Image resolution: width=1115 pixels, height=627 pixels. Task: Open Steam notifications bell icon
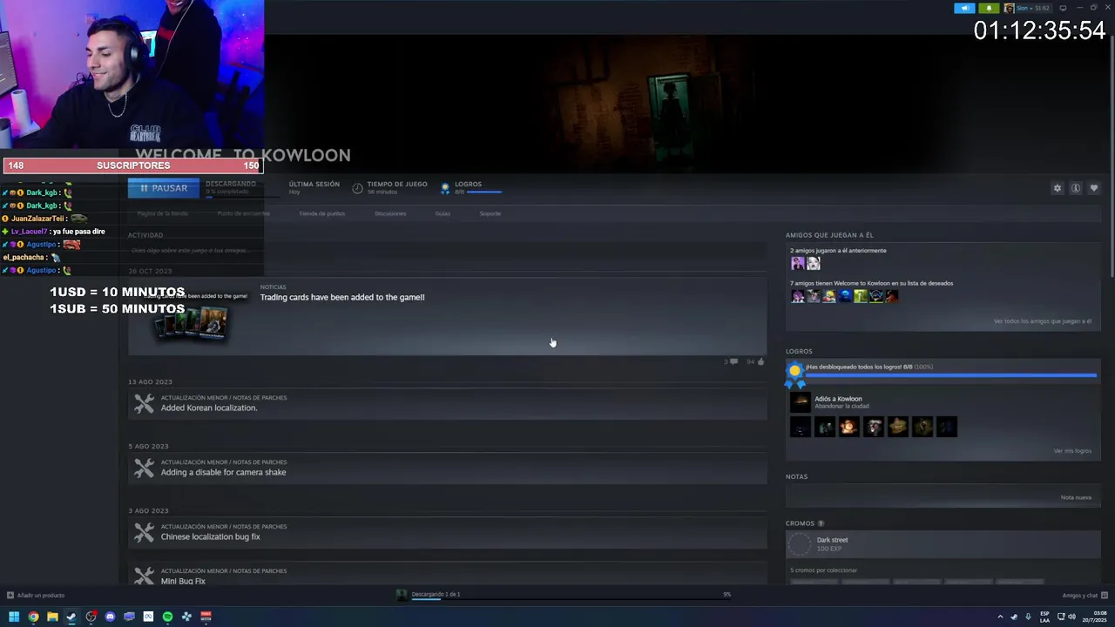pos(989,8)
